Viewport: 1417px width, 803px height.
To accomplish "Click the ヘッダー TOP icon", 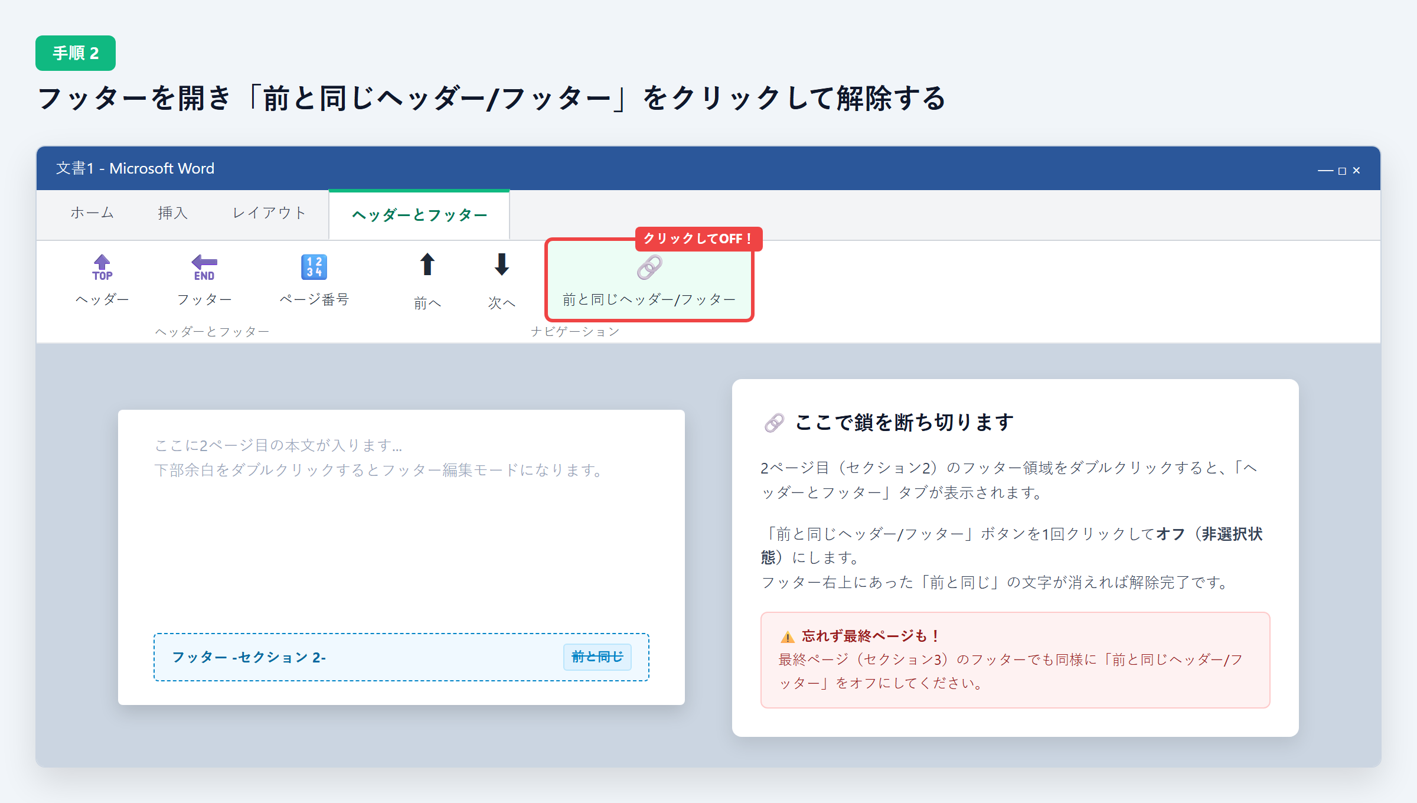I will tap(102, 267).
